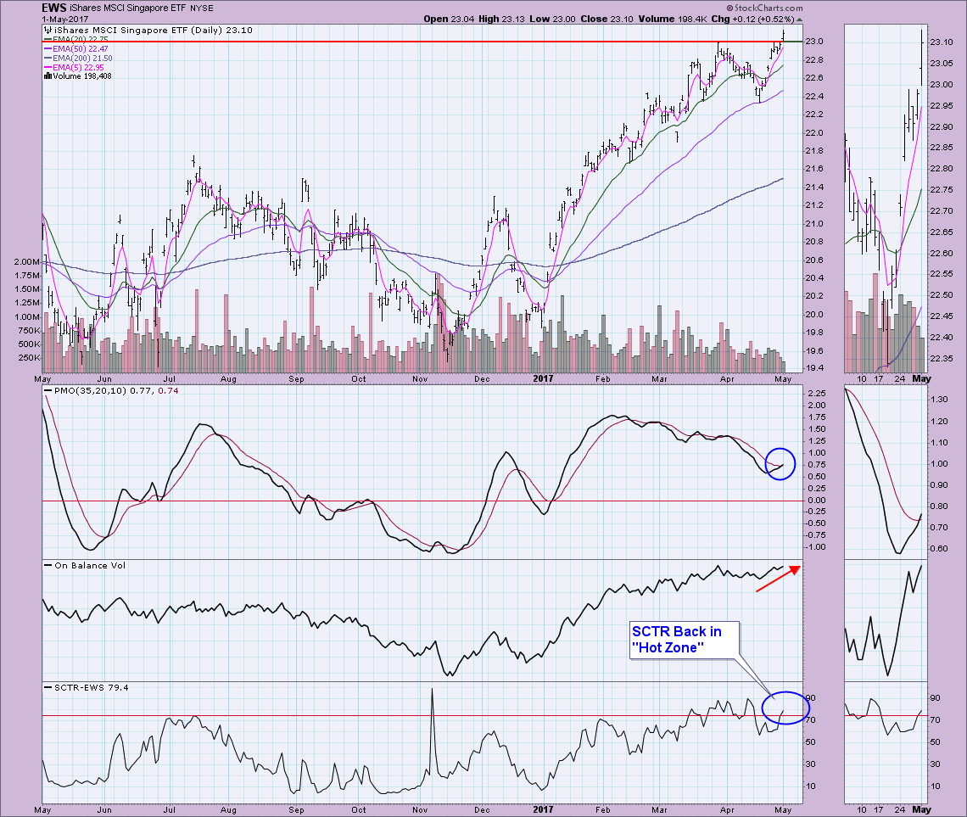Click the 0.60 label on the zoomed PMO axis
The width and height of the screenshot is (967, 817).
pos(939,548)
